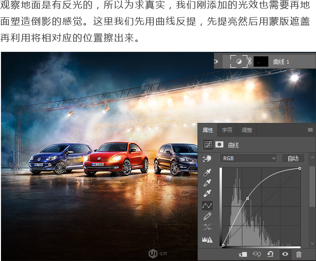Viewport: 316px width, 261px height.
Task: Toggle clip adjustment to layer below
Action: 243,254
